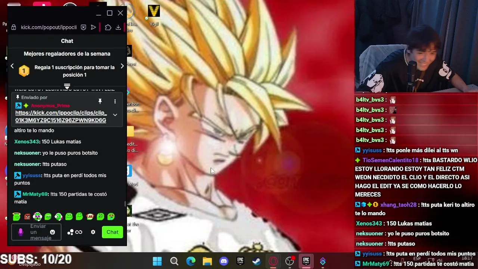
Task: Click "Regala 1 suscripción" banner text
Action: (75, 71)
